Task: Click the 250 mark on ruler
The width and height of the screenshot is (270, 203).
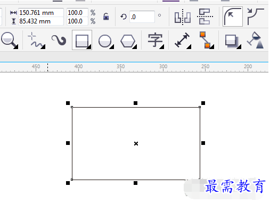Action: point(206,67)
